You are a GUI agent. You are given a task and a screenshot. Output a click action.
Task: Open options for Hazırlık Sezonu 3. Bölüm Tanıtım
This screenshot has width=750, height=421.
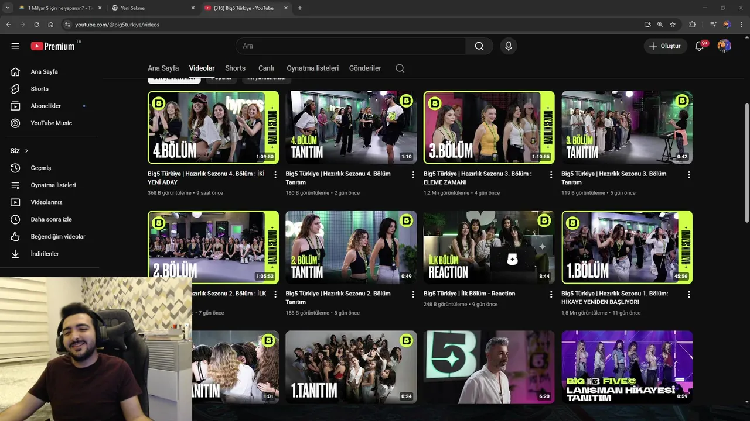point(689,175)
